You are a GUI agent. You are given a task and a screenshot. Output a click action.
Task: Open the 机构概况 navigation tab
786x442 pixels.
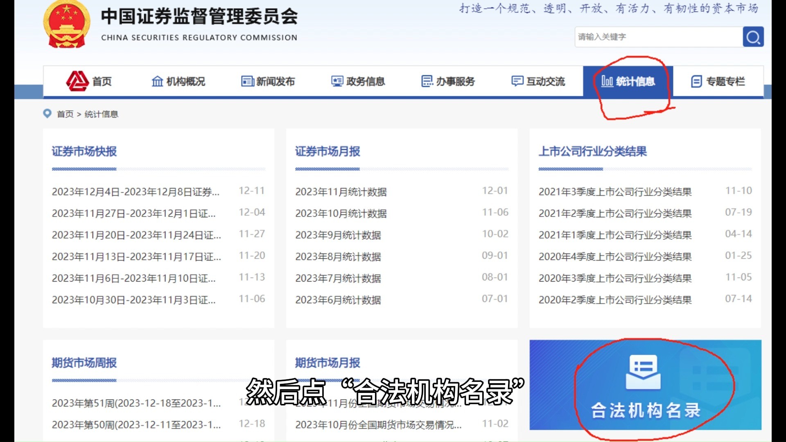click(178, 81)
